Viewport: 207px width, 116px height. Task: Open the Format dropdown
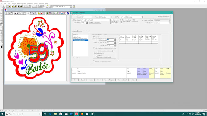pyautogui.click(x=111, y=17)
